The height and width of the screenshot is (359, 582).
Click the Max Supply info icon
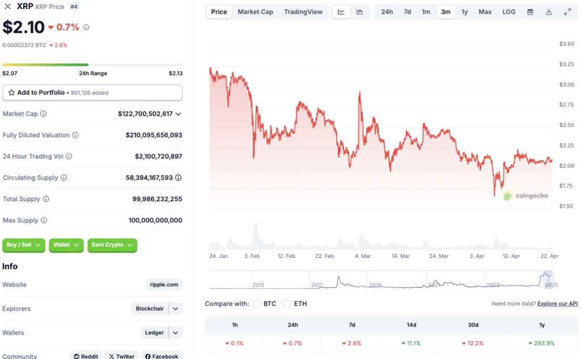44,220
